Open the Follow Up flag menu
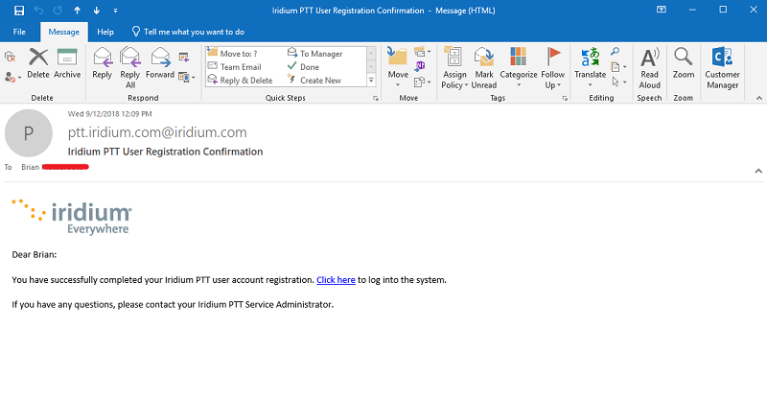Viewport: 767px width, 400px height. [x=553, y=67]
